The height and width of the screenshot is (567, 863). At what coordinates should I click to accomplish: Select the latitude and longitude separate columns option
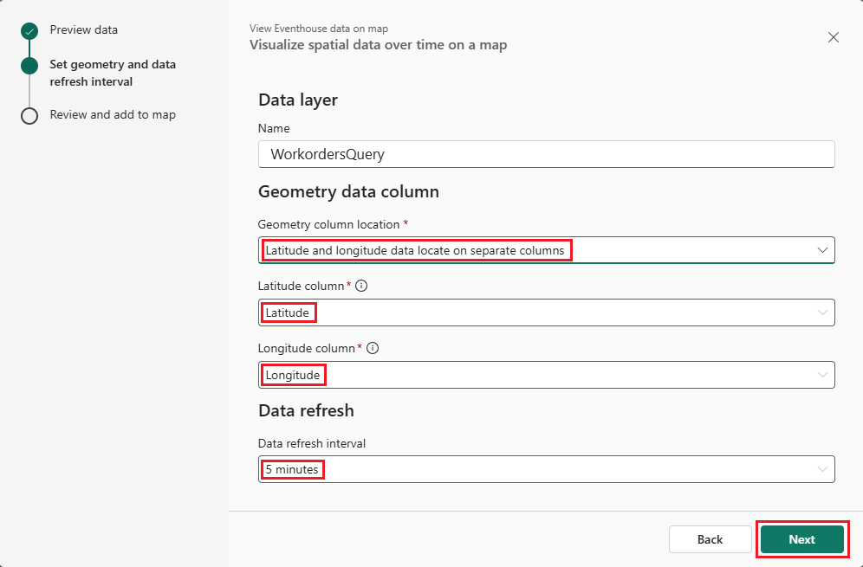418,249
